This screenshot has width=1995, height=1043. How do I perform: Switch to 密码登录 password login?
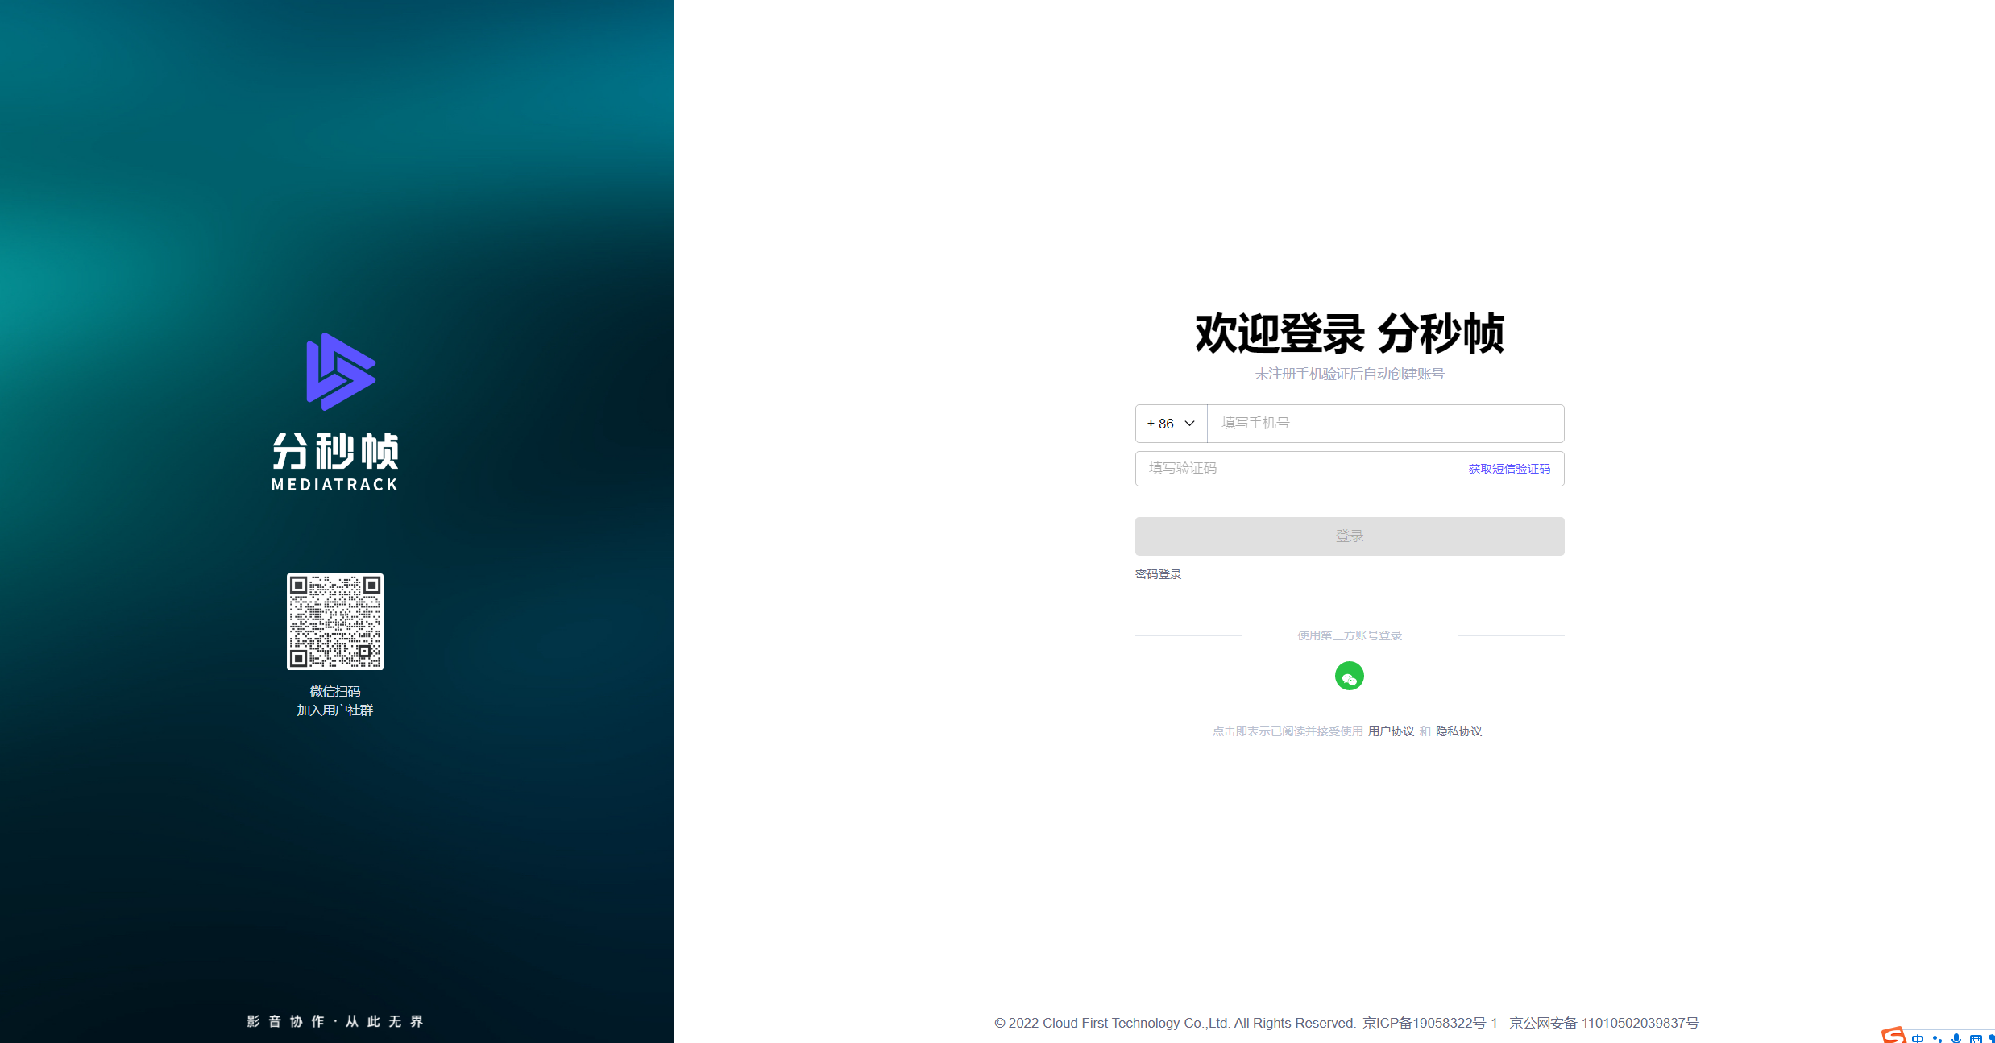1158,574
